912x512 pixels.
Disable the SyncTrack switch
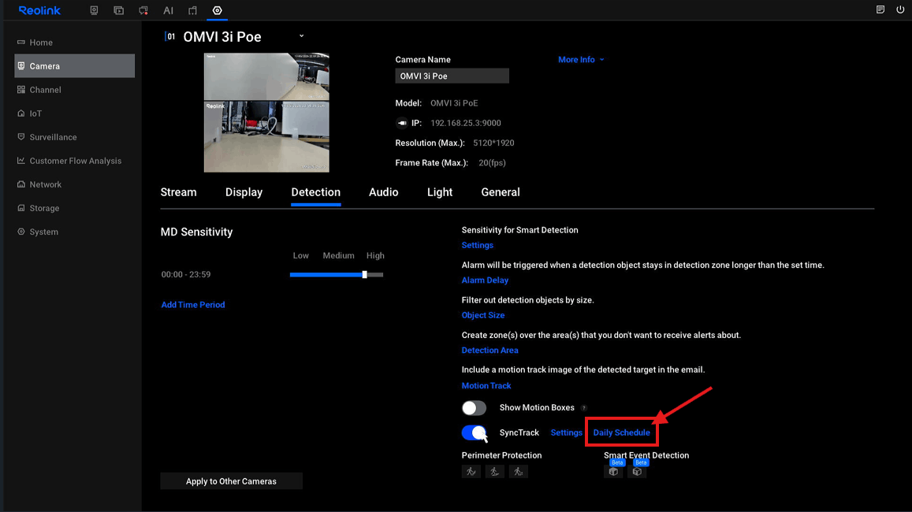click(474, 433)
